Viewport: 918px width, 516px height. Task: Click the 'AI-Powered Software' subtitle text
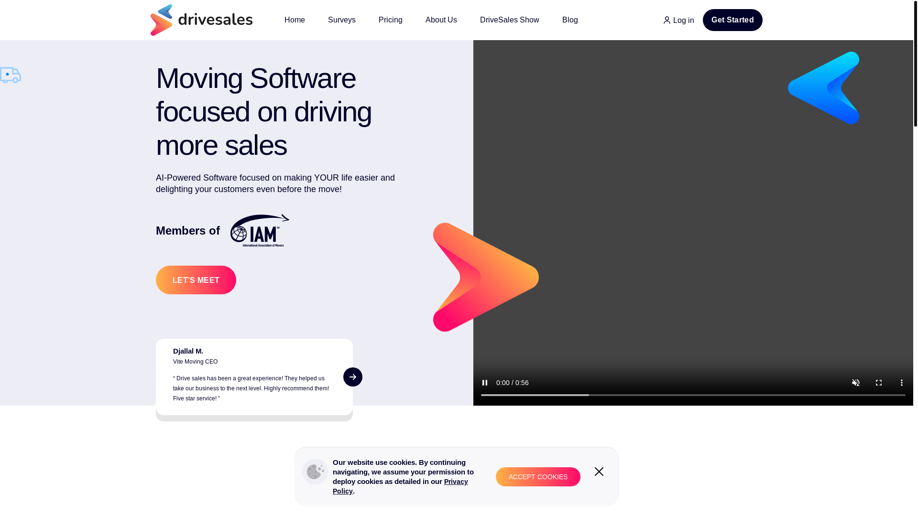[x=275, y=183]
